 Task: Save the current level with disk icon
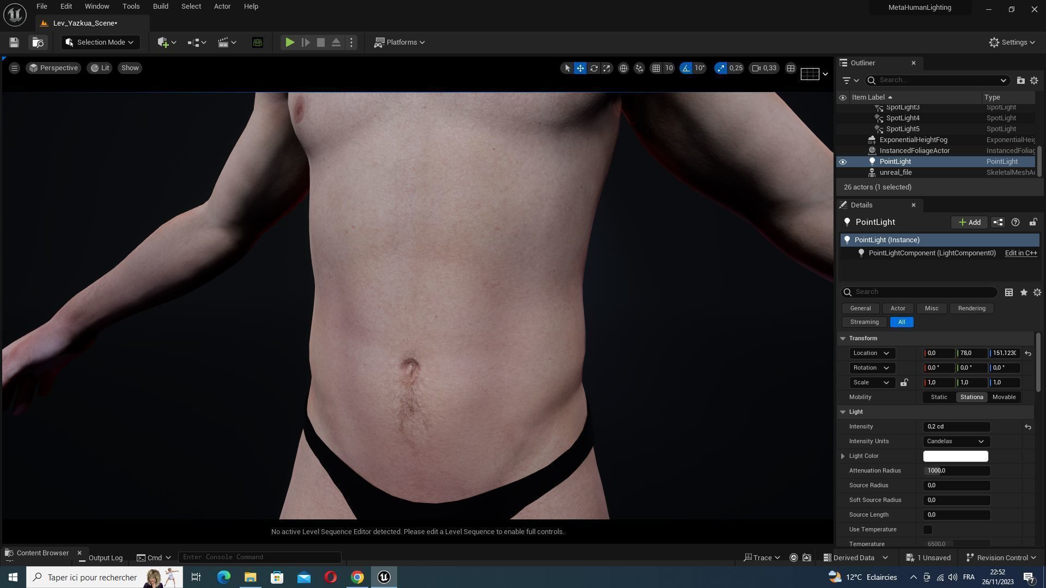coord(14,42)
